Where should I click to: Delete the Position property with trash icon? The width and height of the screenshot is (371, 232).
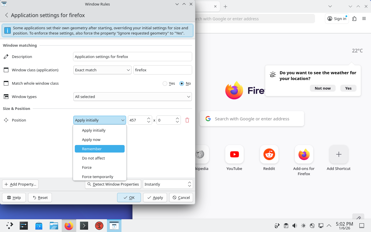[x=187, y=120]
